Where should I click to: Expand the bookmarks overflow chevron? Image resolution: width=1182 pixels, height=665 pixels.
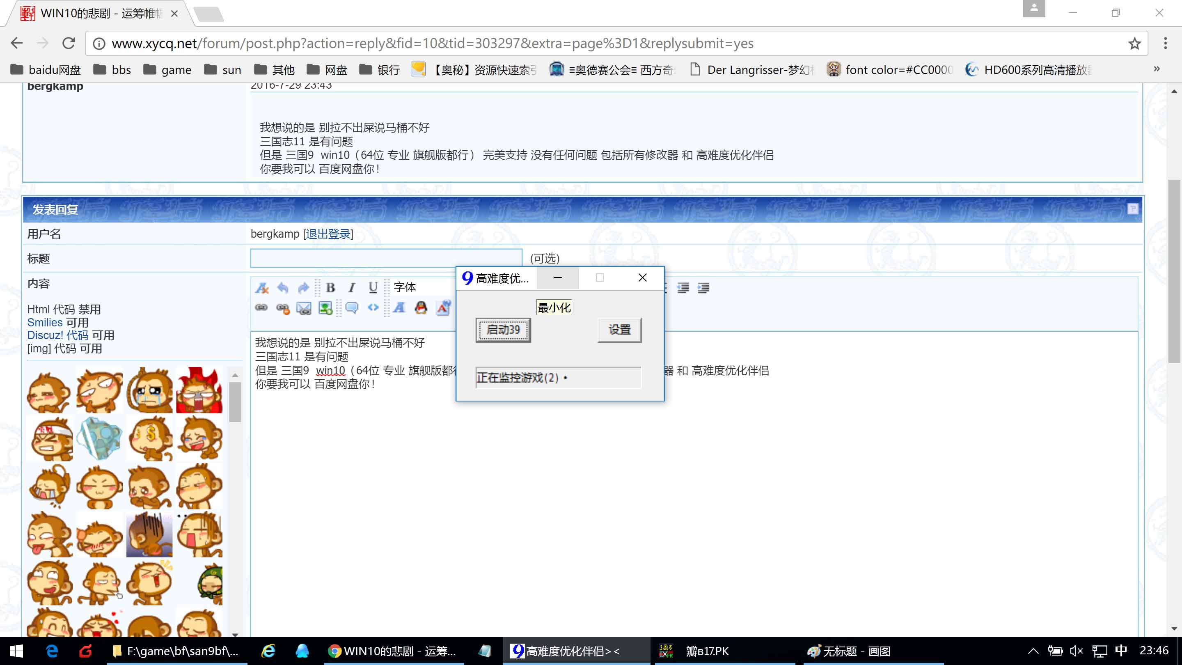click(1157, 69)
